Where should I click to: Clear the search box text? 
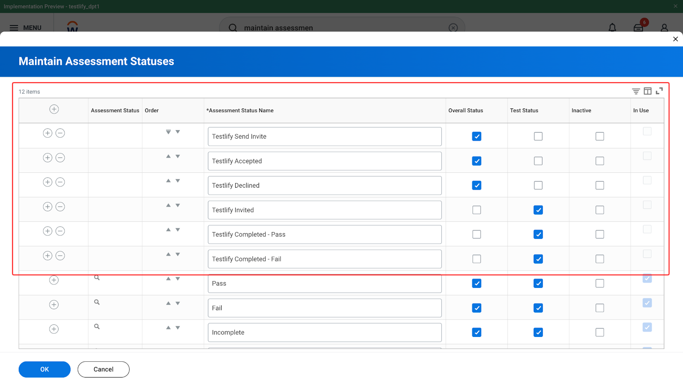[x=453, y=28]
